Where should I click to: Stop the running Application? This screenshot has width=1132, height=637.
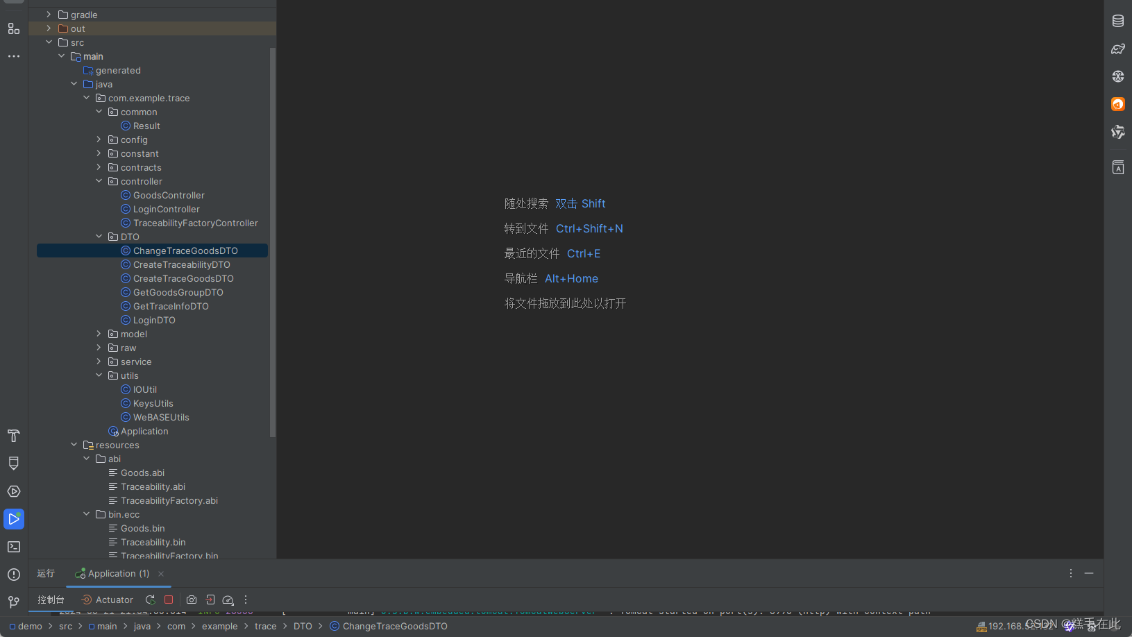[169, 600]
